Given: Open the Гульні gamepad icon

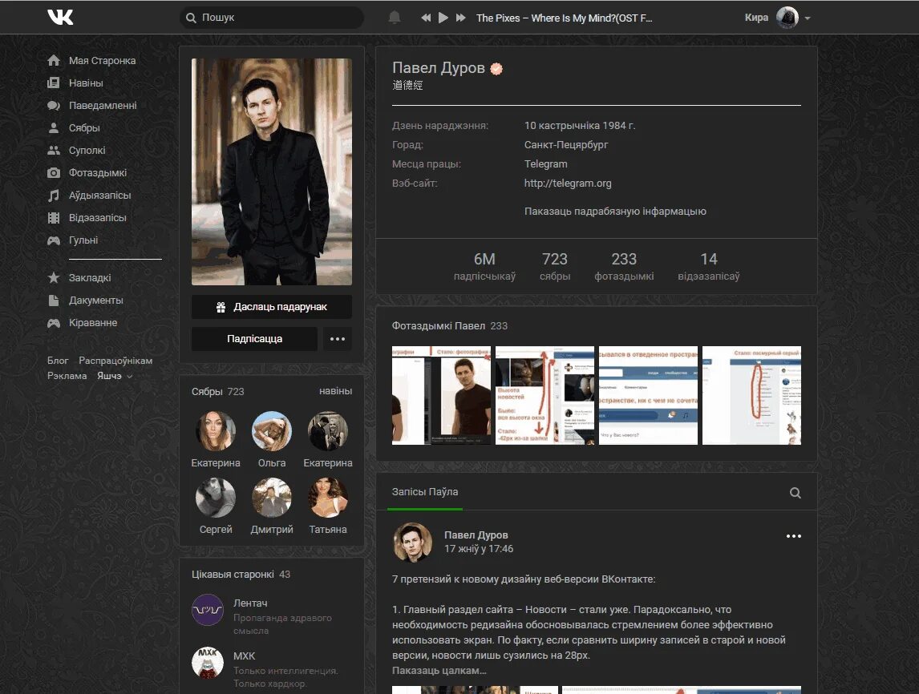Looking at the screenshot, I should coord(54,240).
